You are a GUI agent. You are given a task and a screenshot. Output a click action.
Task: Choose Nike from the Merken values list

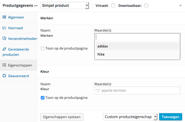click(x=137, y=54)
